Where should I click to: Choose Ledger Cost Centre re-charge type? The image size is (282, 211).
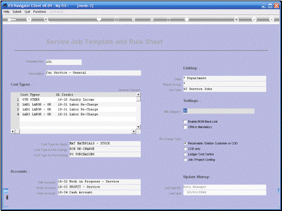186,154
